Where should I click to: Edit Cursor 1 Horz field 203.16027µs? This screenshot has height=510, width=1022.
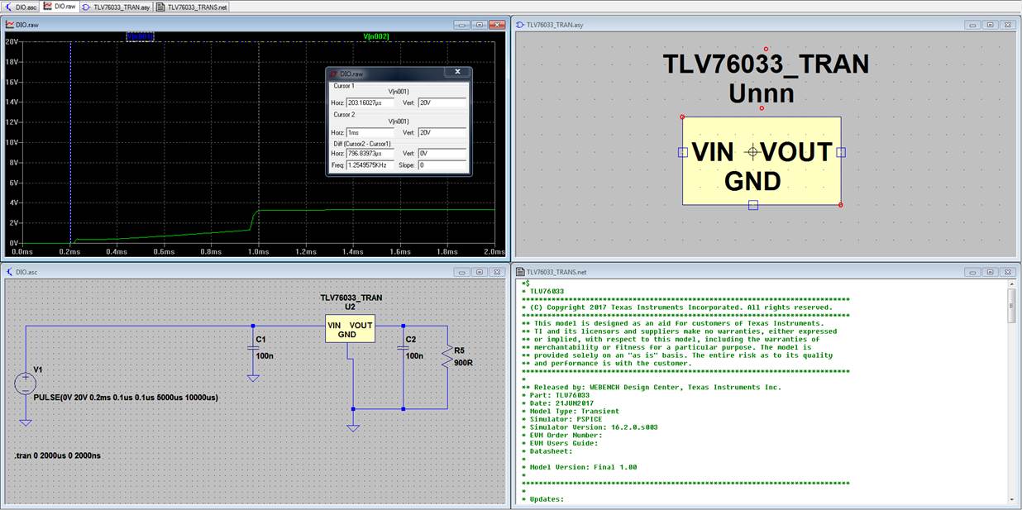370,103
